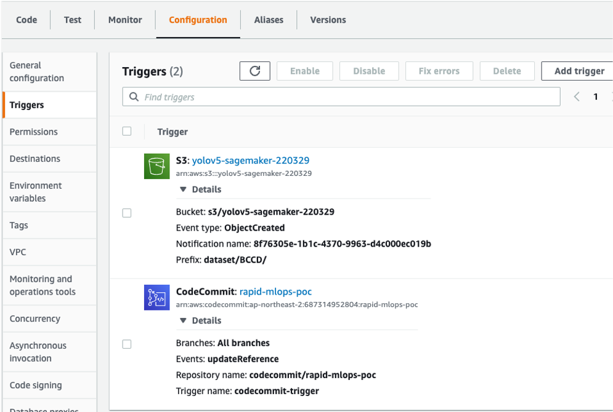
Task: Toggle the select-all triggers checkbox
Action: tap(127, 131)
